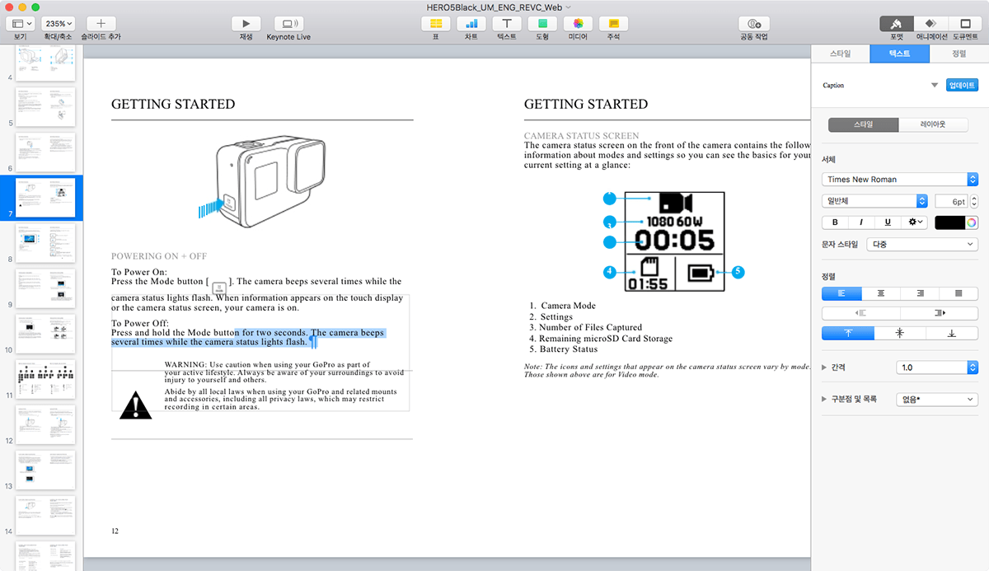Open the Animate inspector panel

click(930, 24)
